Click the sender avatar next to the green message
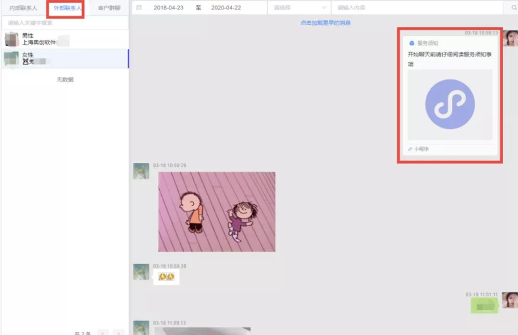518x335 pixels. (x=512, y=301)
